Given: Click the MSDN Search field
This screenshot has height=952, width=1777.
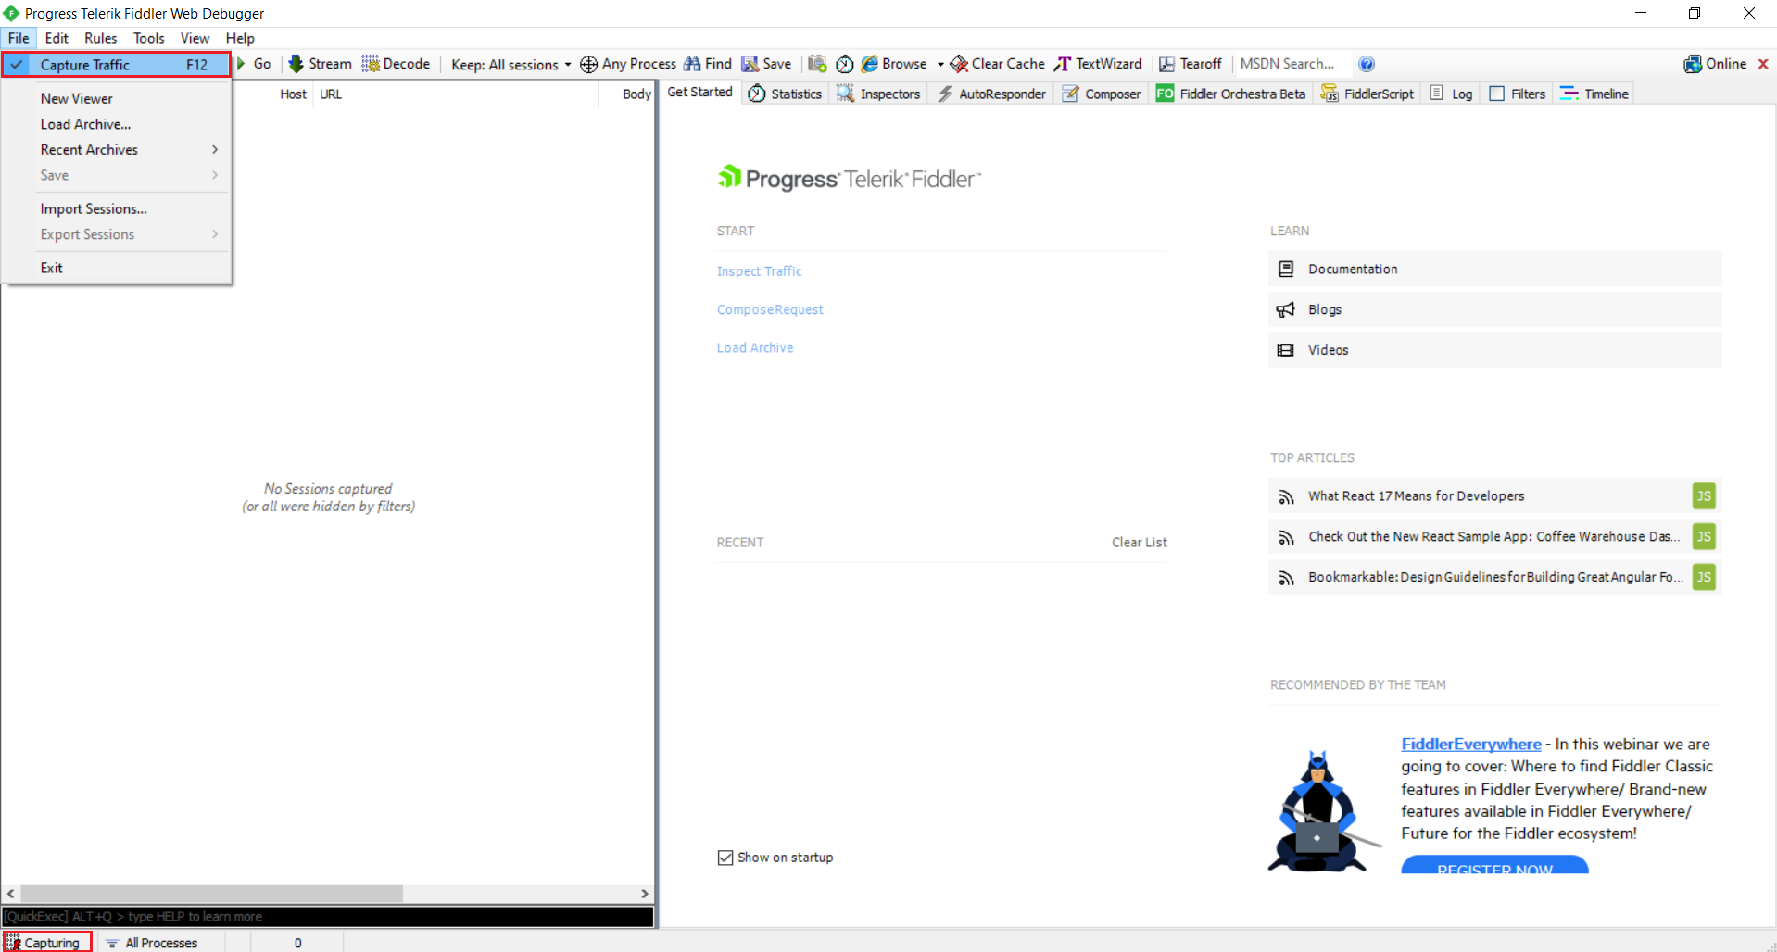Looking at the screenshot, I should [1292, 64].
